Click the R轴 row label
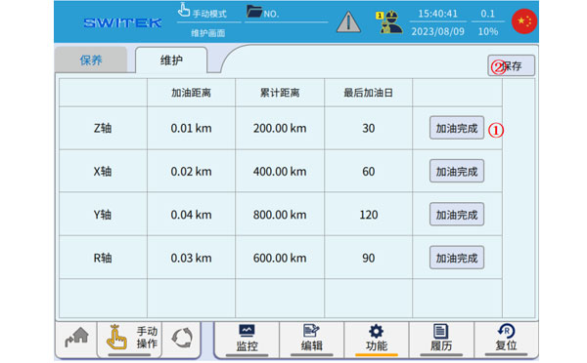This screenshot has width=587, height=363. [x=103, y=259]
